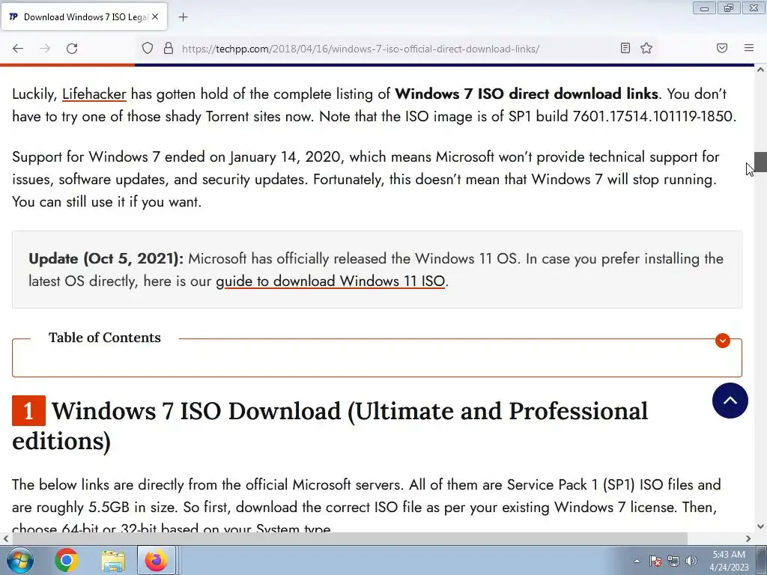Minimize the Firefox window
Viewport: 767px width, 575px height.
pos(704,8)
